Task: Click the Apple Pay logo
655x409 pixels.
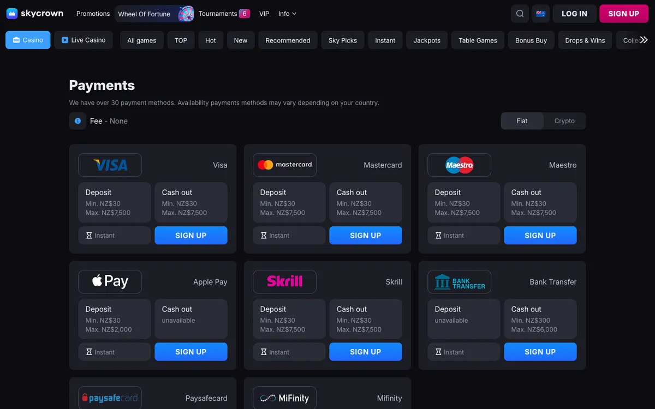Action: [x=110, y=281]
